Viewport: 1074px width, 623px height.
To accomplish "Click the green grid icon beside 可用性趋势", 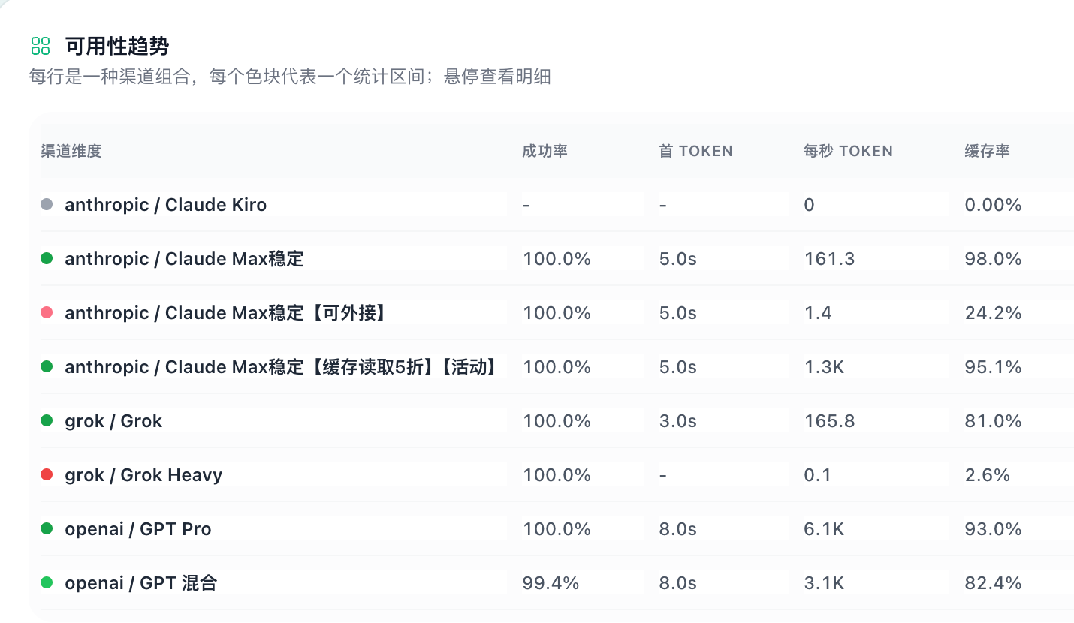I will pos(40,46).
